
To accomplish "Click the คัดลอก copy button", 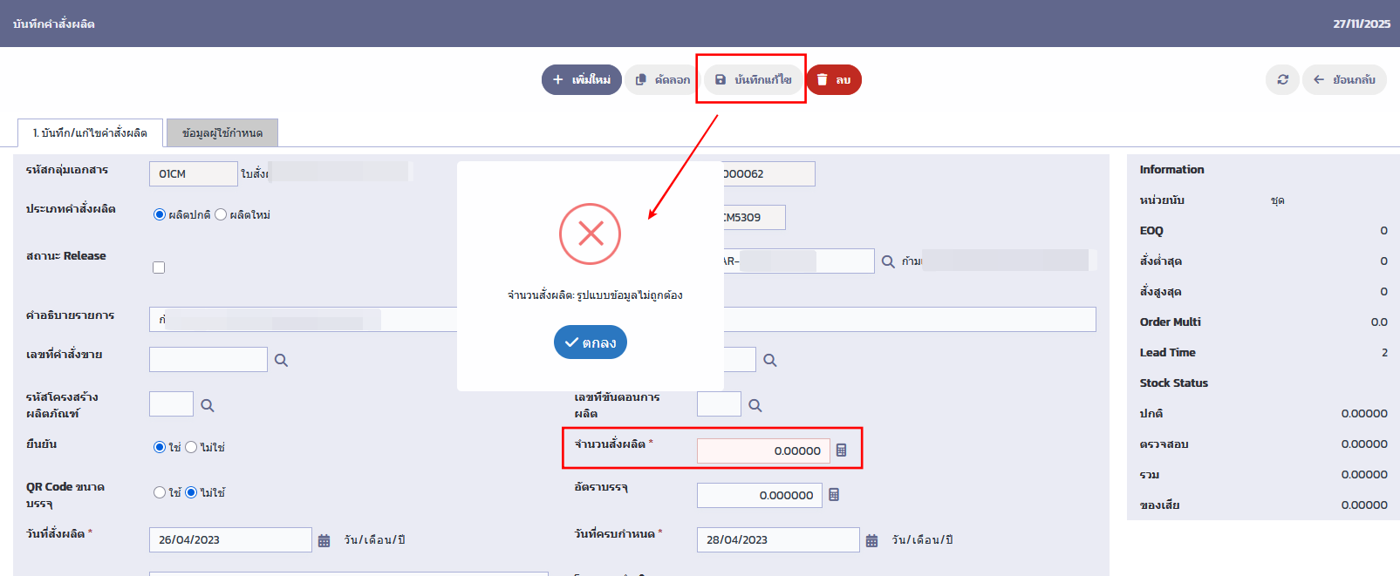I will pyautogui.click(x=663, y=79).
